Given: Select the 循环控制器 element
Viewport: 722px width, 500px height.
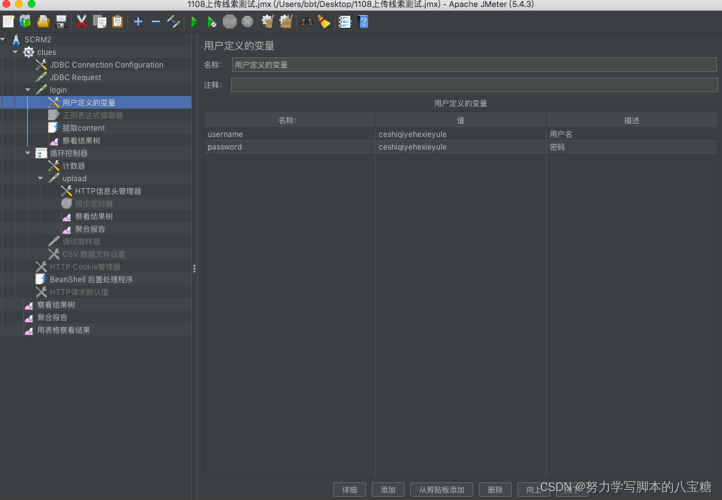Looking at the screenshot, I should [x=69, y=153].
